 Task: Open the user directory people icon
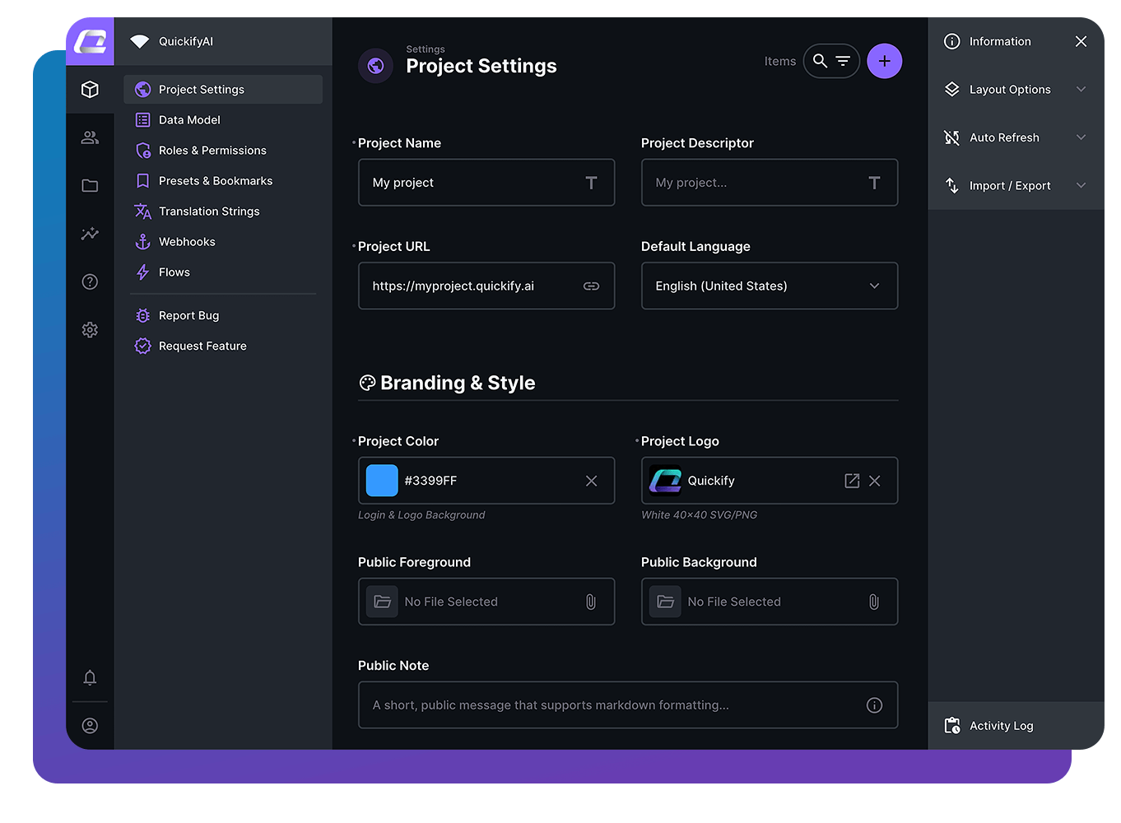click(90, 137)
